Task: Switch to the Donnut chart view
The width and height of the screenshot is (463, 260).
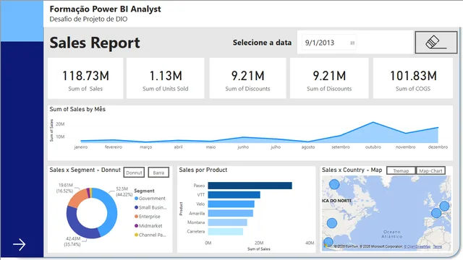Action: point(134,173)
